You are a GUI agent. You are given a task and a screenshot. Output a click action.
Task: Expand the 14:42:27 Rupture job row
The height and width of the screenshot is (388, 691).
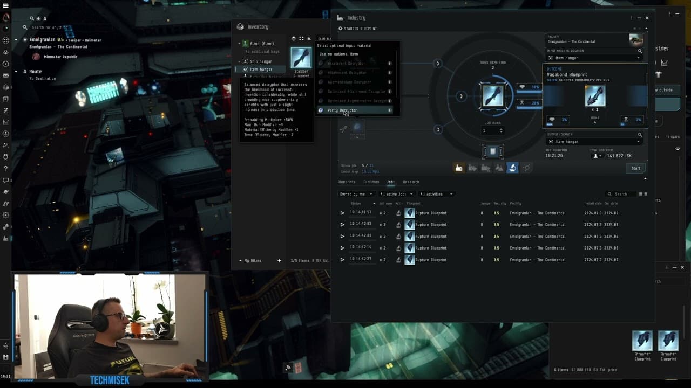(342, 260)
